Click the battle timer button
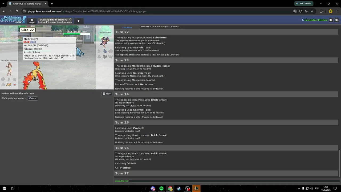 coord(107,94)
